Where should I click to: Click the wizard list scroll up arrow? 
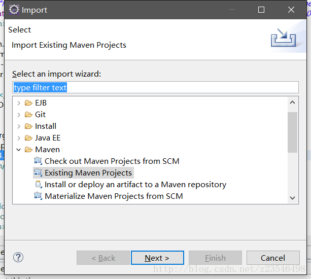[x=292, y=102]
